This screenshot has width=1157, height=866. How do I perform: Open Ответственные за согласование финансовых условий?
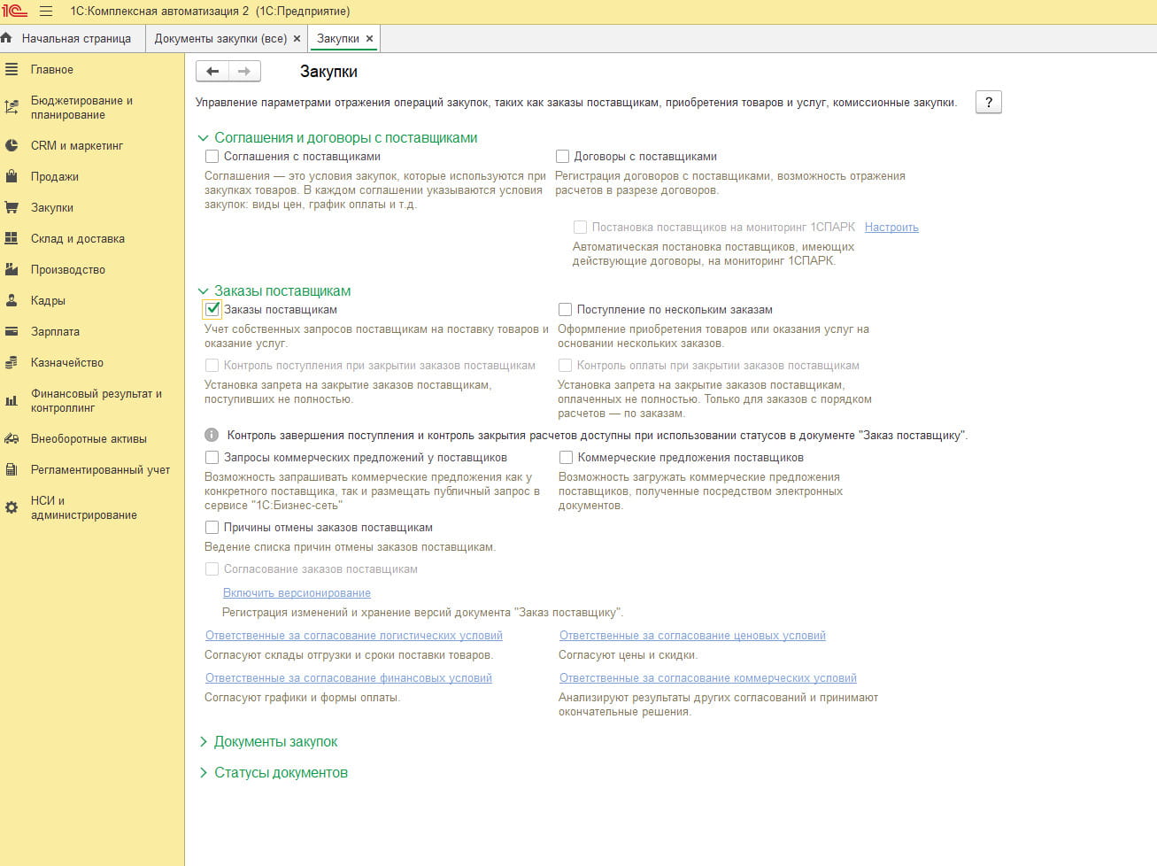click(x=349, y=677)
